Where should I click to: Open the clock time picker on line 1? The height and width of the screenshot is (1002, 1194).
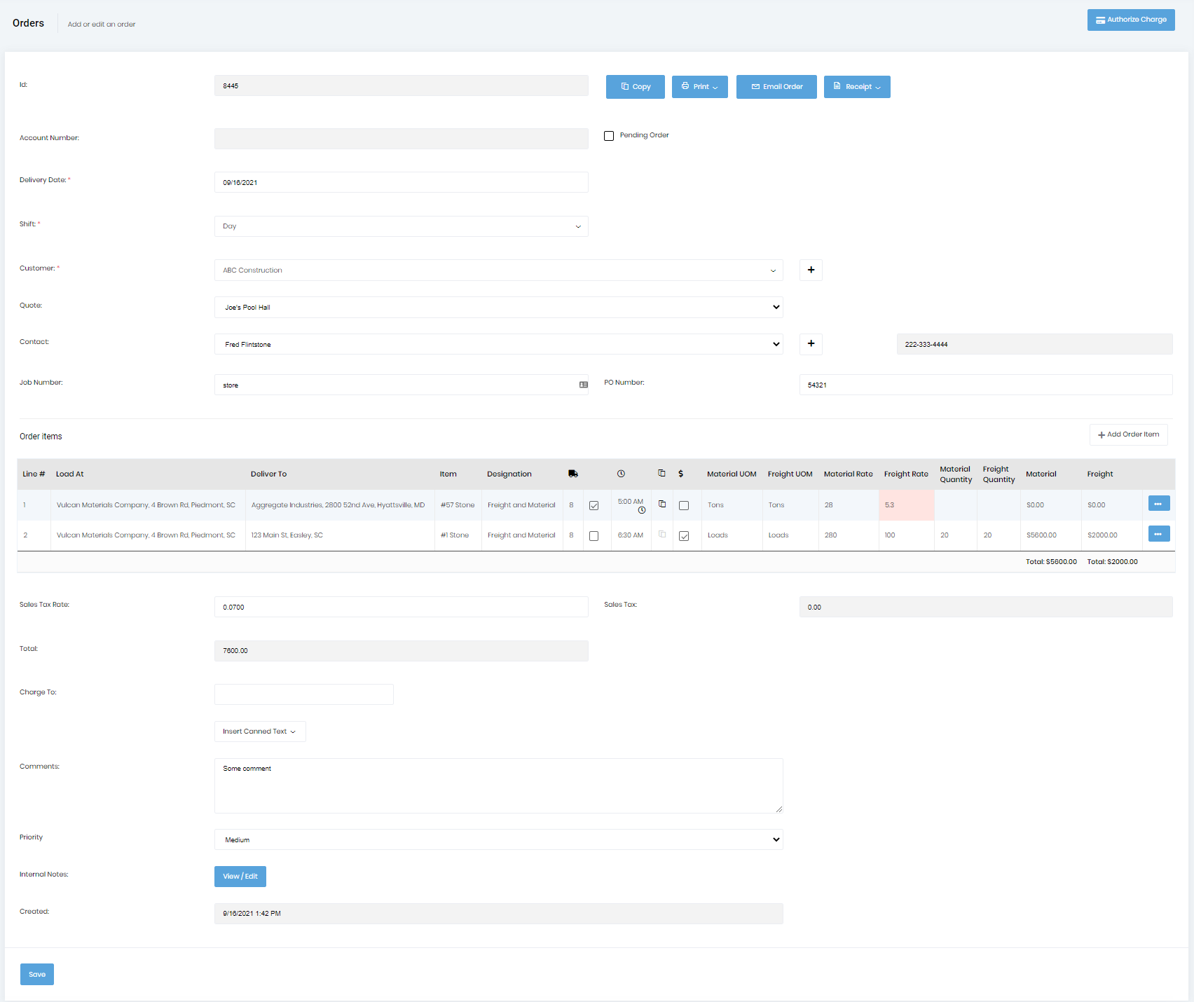point(642,510)
